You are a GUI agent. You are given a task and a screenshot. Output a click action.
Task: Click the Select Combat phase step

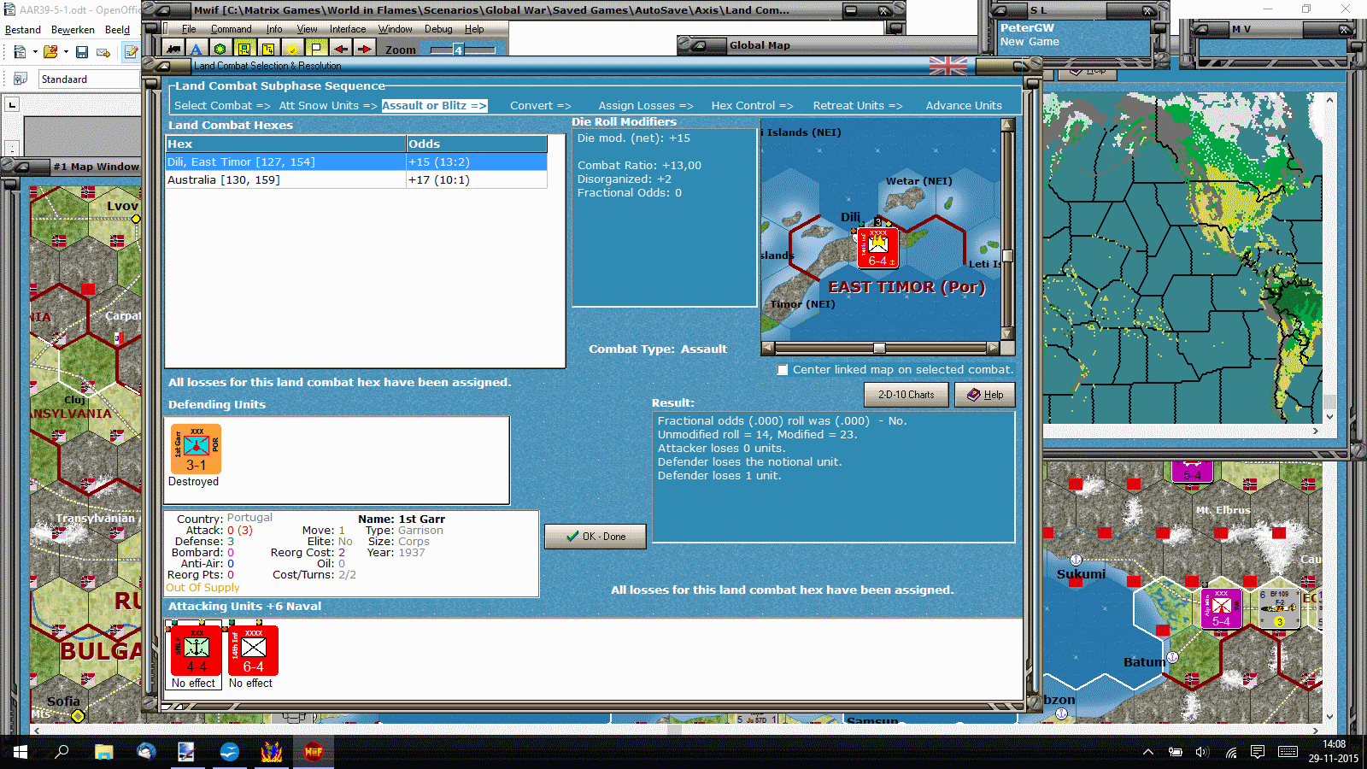(x=222, y=106)
